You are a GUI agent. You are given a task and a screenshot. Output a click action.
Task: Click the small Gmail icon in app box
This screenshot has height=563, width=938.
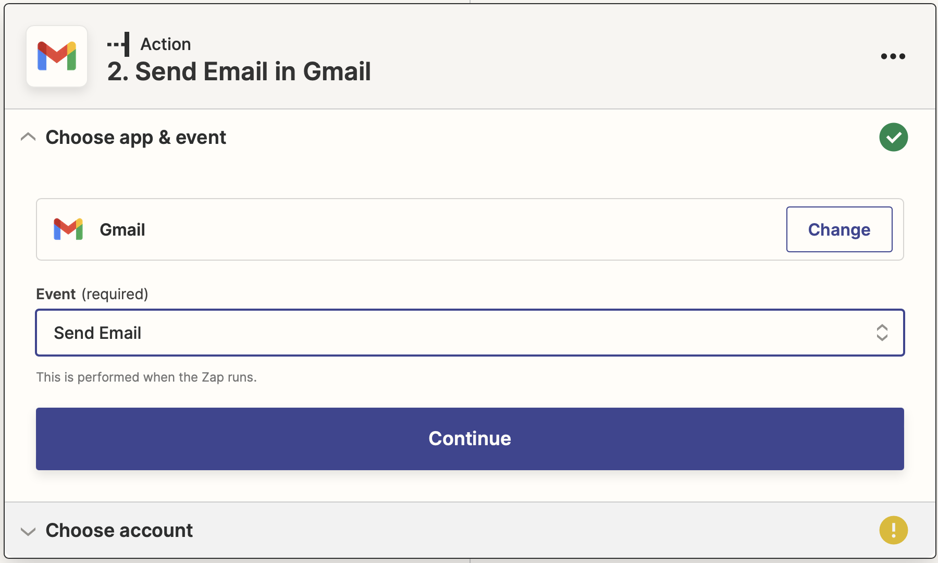pos(68,229)
